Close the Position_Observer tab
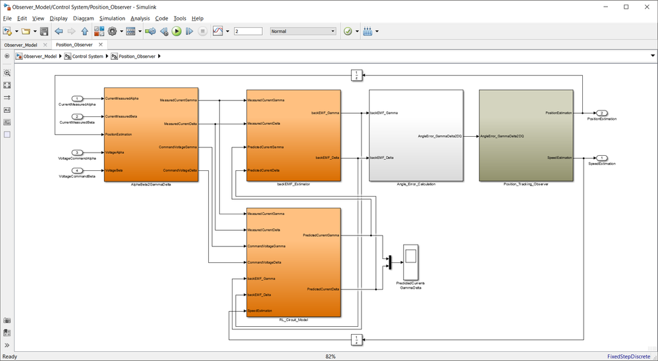658x361 pixels. [101, 45]
